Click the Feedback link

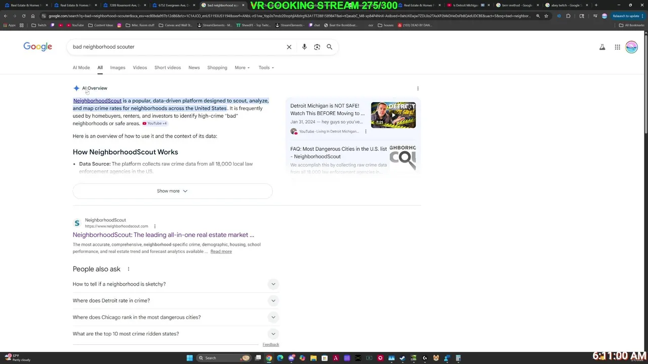tap(271, 345)
